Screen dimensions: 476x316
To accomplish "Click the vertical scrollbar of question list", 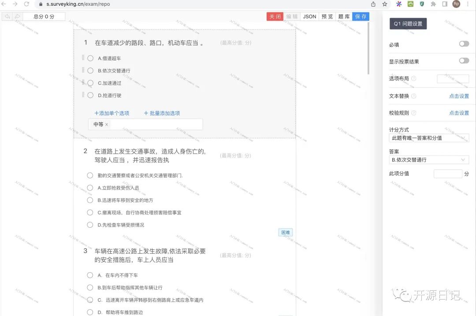I will tap(368, 48).
